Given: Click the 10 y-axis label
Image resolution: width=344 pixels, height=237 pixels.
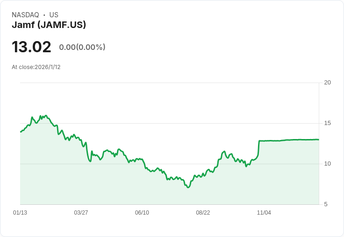Looking at the screenshot, I should 328,164.
